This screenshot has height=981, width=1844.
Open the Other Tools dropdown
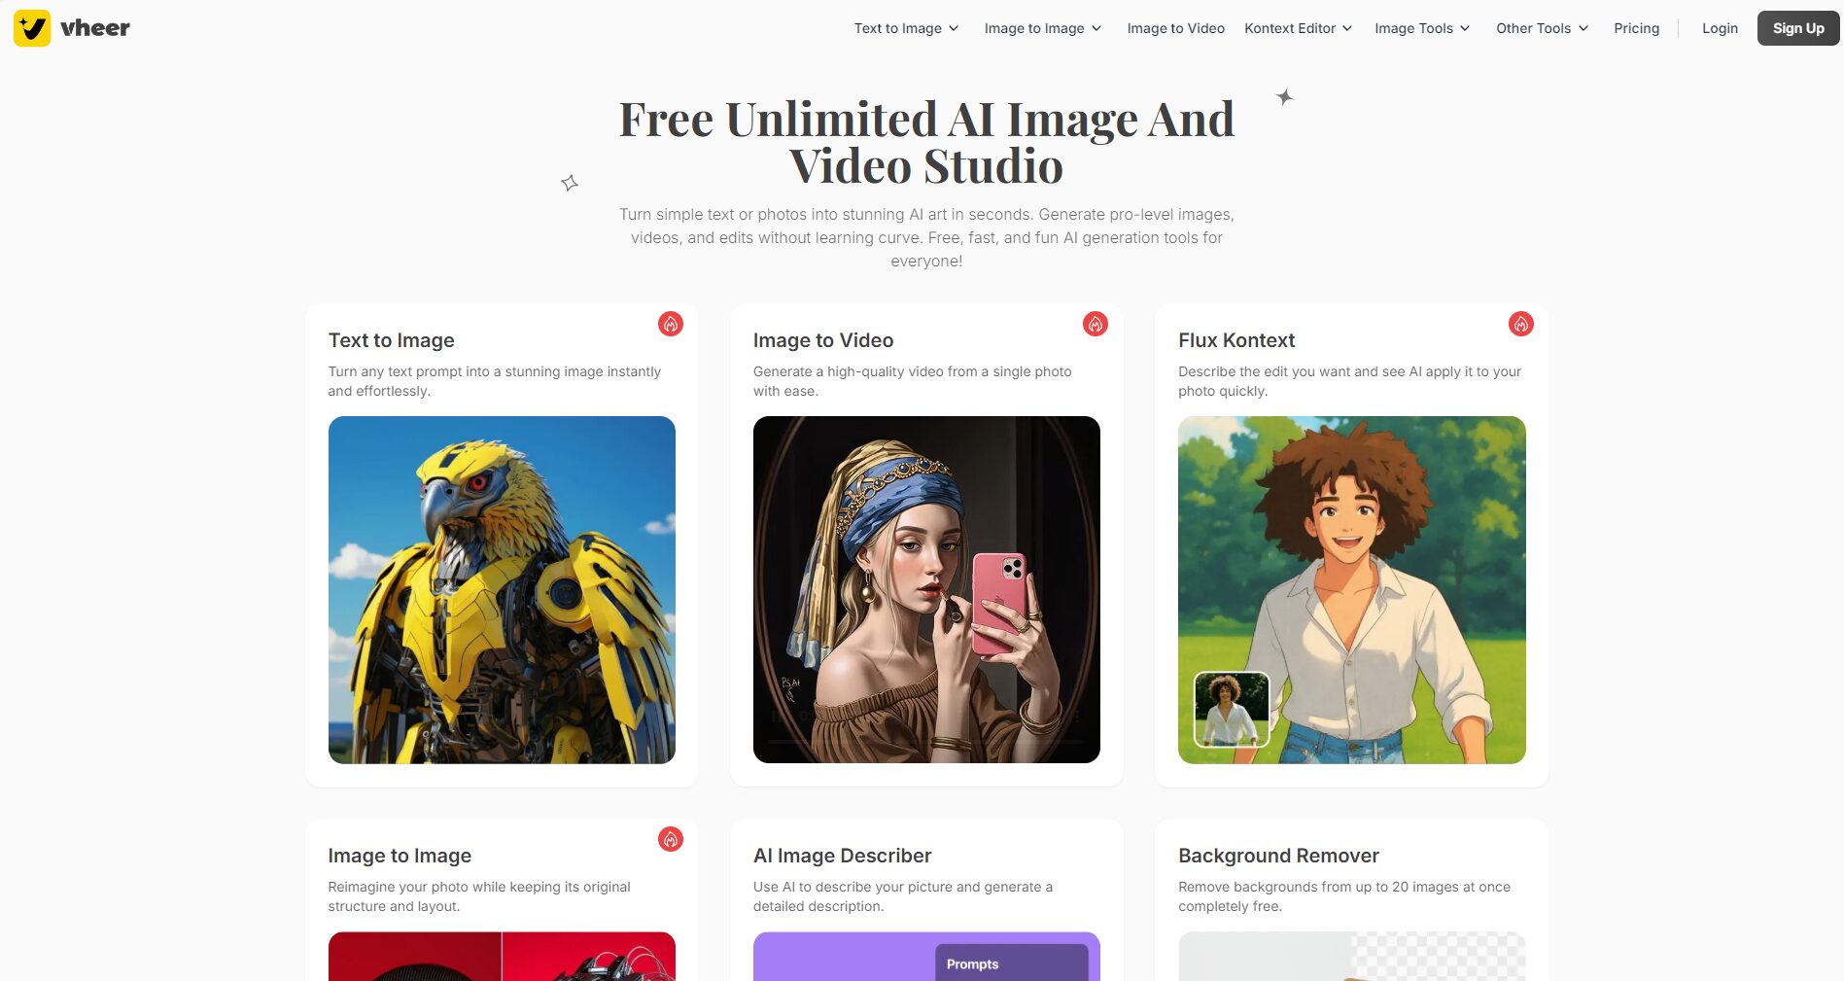click(1542, 28)
